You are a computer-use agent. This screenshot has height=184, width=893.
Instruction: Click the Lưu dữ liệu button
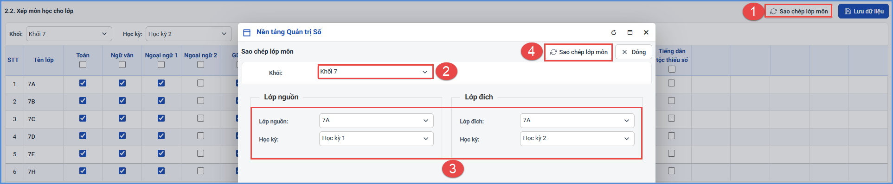[863, 11]
